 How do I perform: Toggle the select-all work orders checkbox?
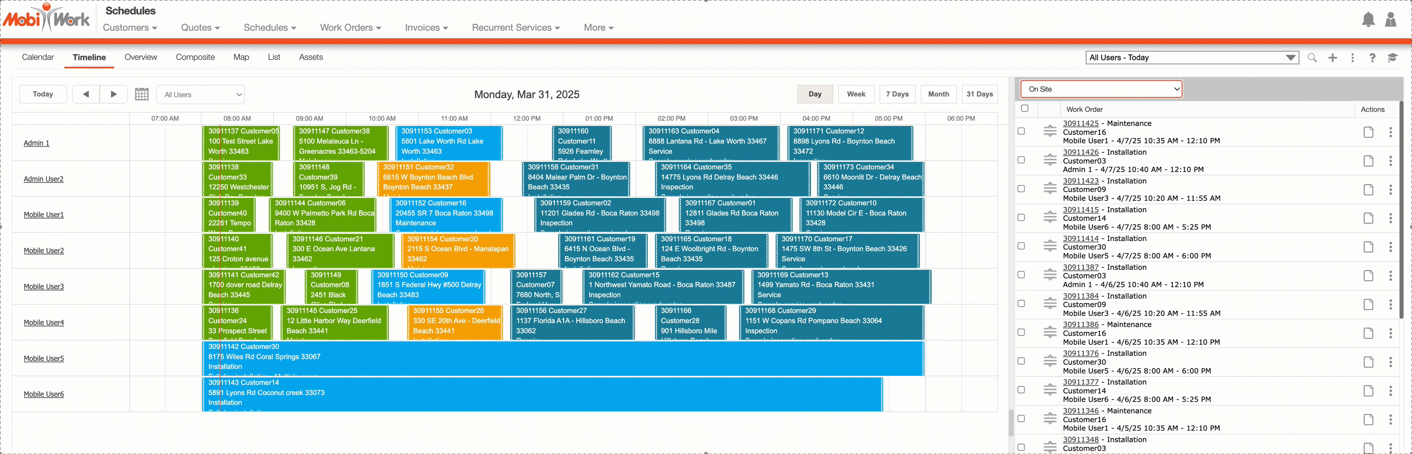[1025, 109]
